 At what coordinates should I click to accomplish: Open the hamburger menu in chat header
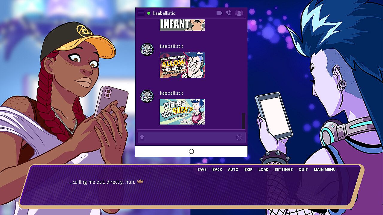(141, 13)
